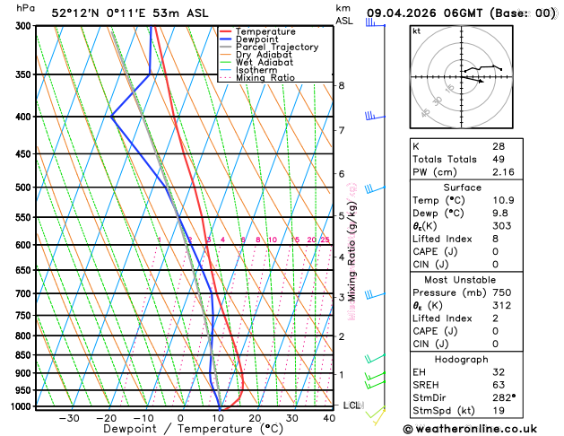
Task: Click the 300 hPa pressure label
Action: 25,26
